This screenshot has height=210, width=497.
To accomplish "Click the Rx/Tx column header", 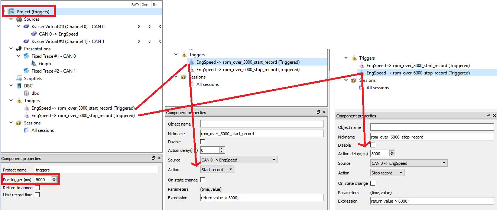I will click(135, 4).
